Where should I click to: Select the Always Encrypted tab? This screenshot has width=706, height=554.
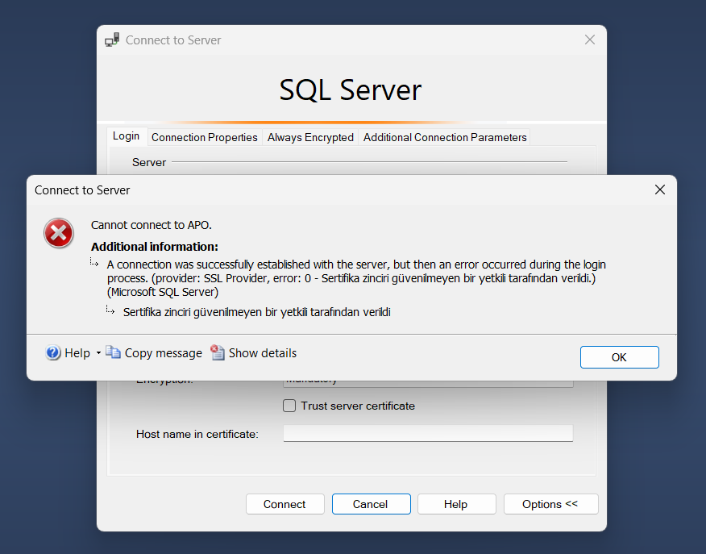[x=310, y=137]
